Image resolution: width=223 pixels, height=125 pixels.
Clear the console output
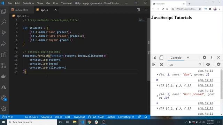[161, 65]
